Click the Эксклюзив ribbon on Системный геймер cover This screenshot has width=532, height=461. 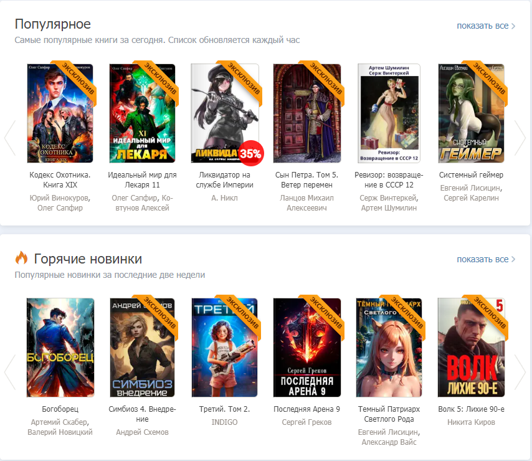(x=490, y=80)
